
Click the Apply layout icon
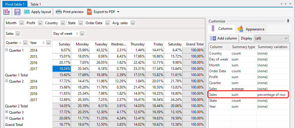tap(27, 12)
